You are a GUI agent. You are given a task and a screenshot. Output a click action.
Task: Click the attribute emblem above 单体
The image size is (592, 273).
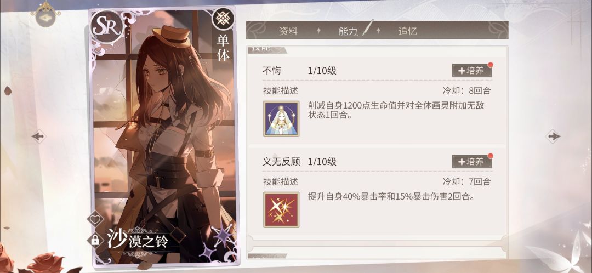coord(223,20)
